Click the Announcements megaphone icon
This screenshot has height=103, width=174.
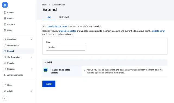[5, 75]
